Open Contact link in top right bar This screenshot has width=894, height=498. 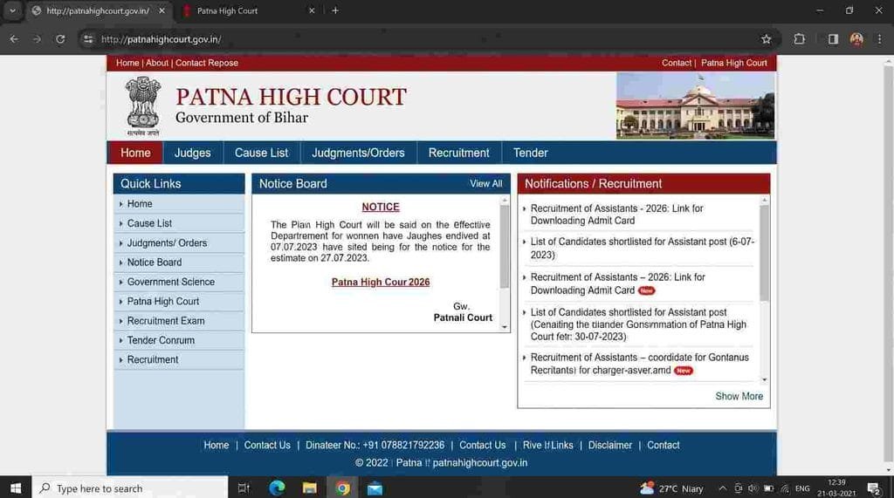point(677,63)
